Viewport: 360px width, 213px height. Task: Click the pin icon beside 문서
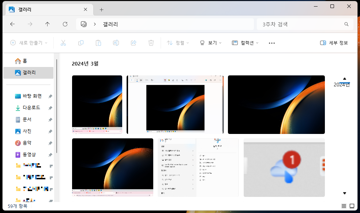click(50, 120)
